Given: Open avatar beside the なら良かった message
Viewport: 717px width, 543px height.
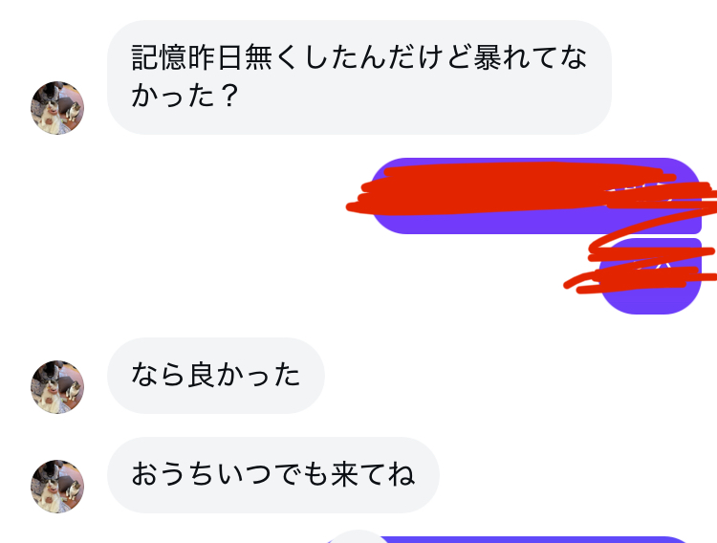Looking at the screenshot, I should (x=57, y=387).
